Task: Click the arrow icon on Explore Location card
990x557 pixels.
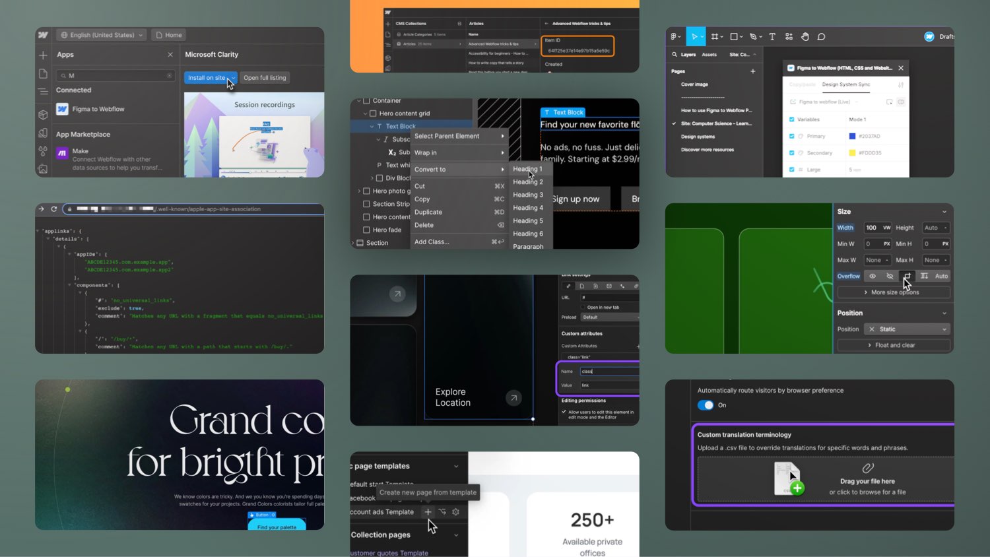Action: point(513,398)
